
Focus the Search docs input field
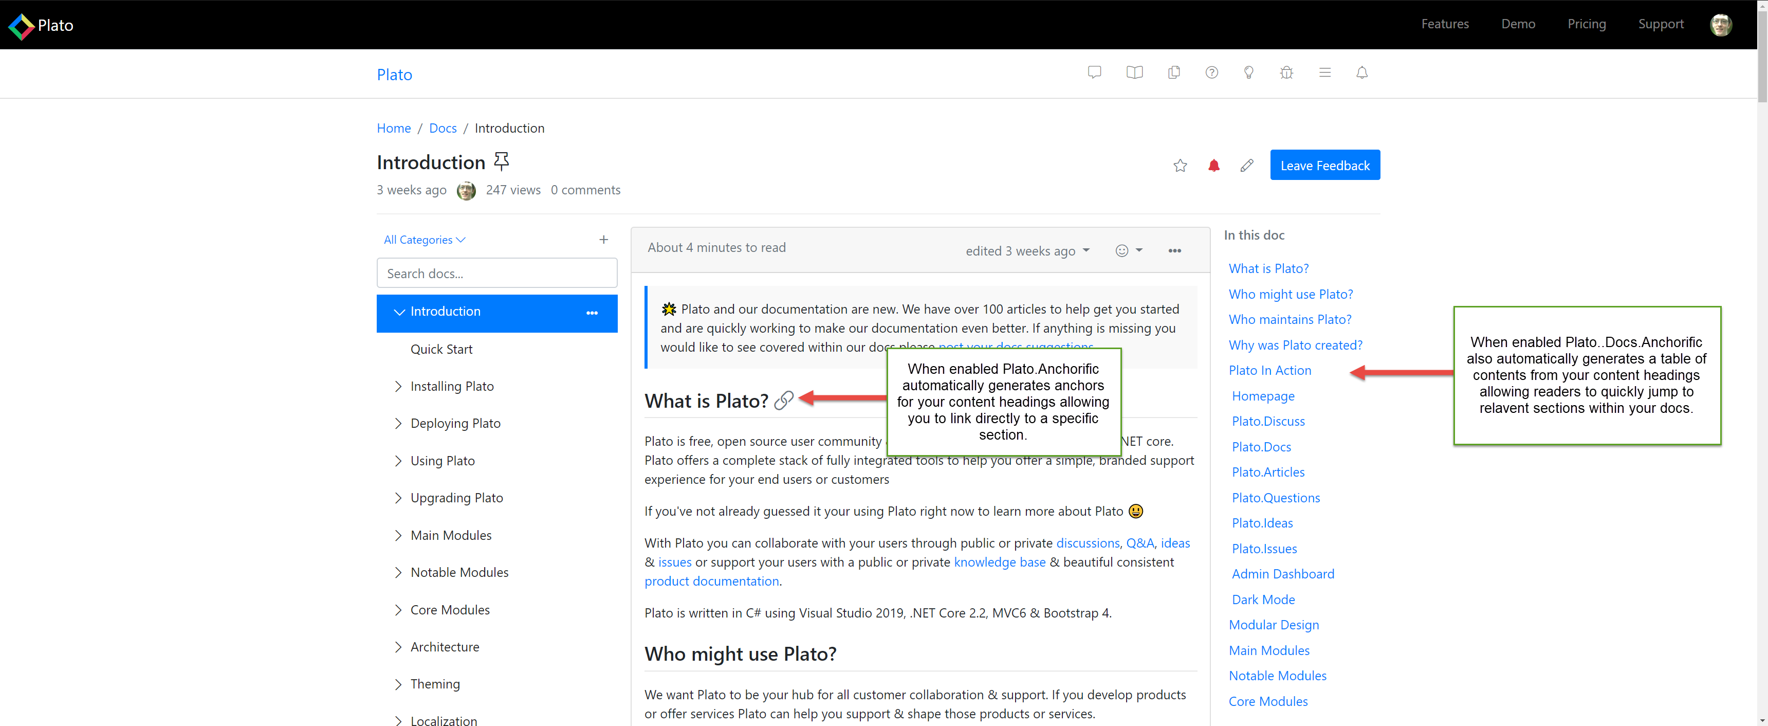tap(497, 274)
